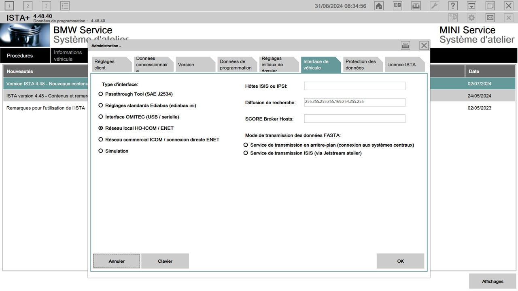The height and width of the screenshot is (291, 518).
Task: Click the Affichages button
Action: (493, 281)
